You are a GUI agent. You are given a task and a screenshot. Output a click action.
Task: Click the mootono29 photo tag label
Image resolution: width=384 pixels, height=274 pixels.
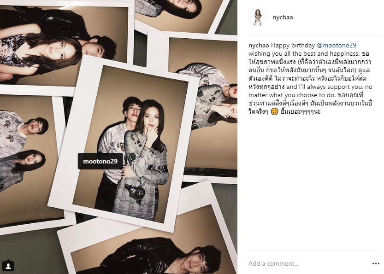pos(100,161)
